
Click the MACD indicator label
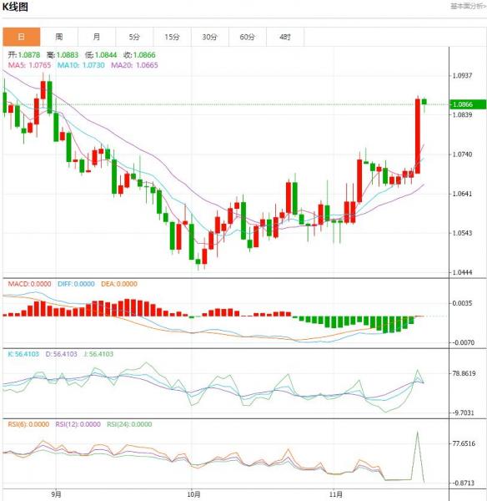coord(29,284)
